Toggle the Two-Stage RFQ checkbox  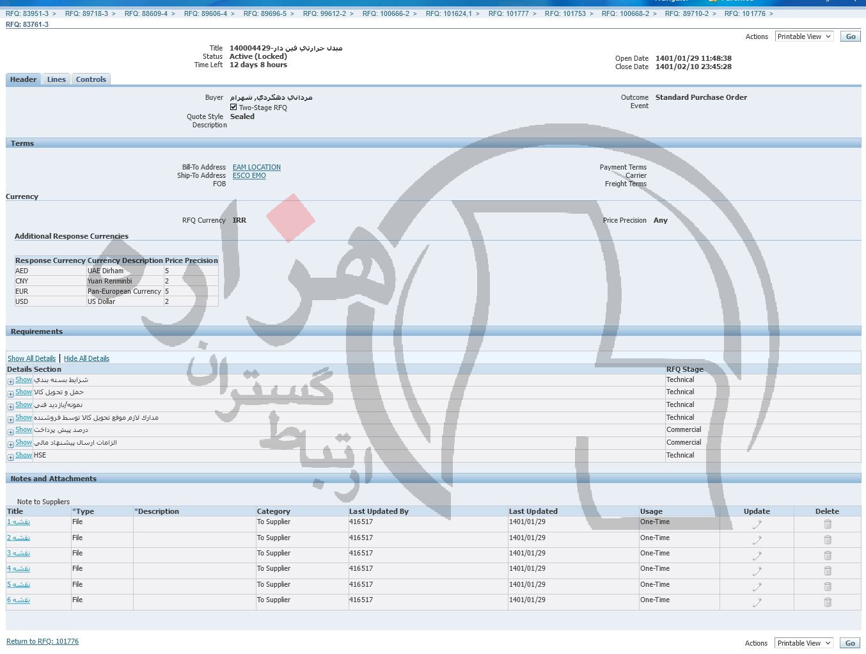[x=233, y=107]
